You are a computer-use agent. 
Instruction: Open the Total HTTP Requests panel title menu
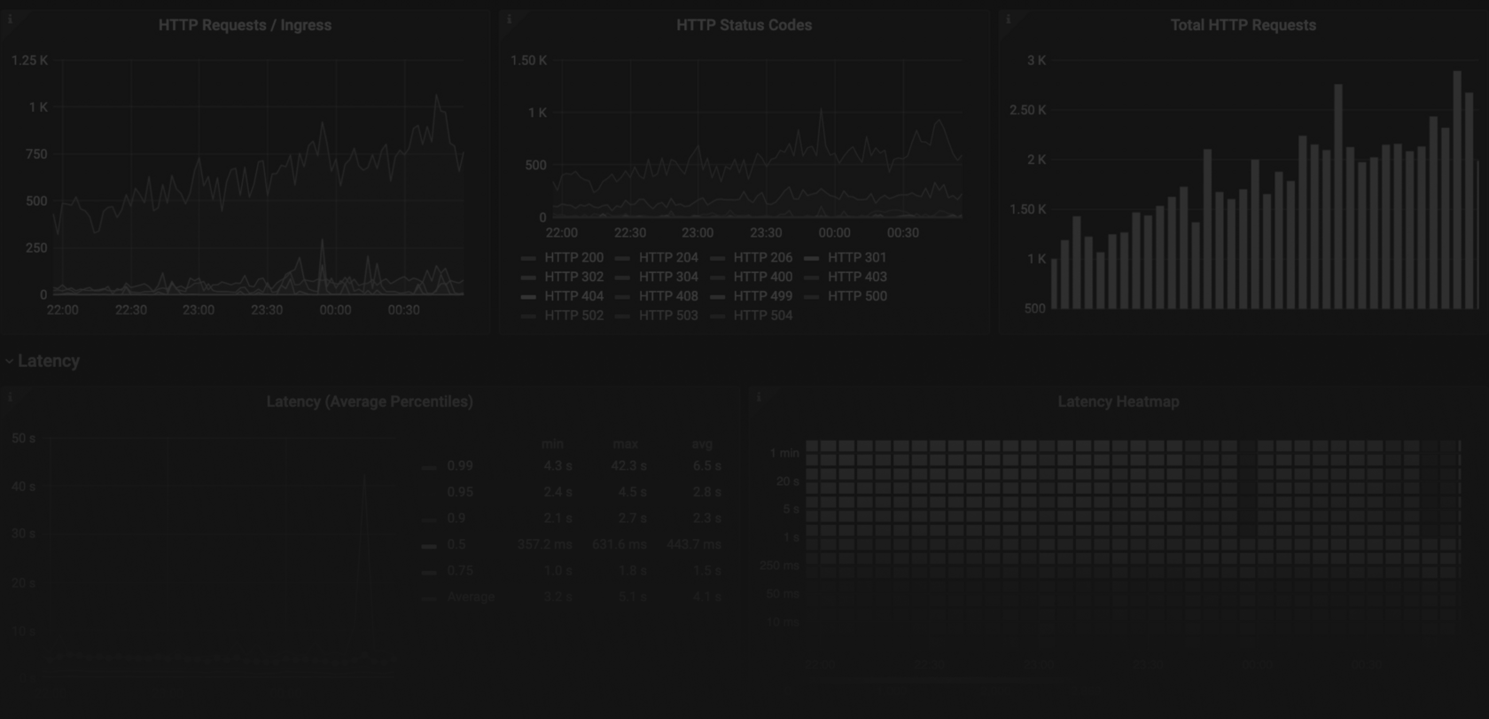[x=1243, y=25]
